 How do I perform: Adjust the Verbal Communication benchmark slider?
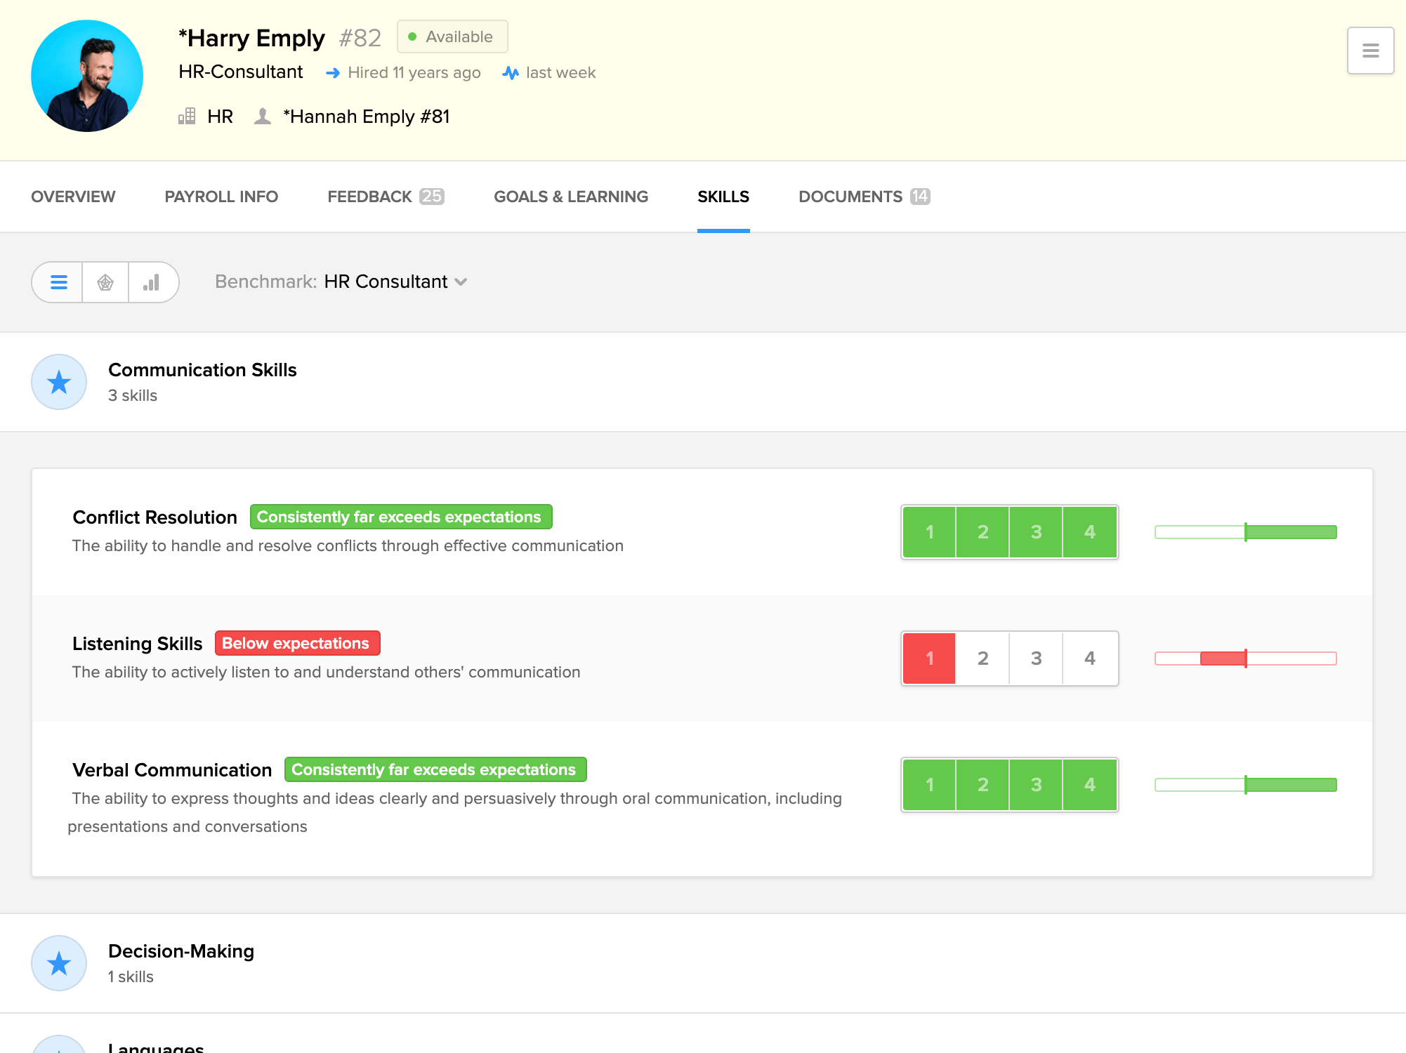(x=1246, y=784)
